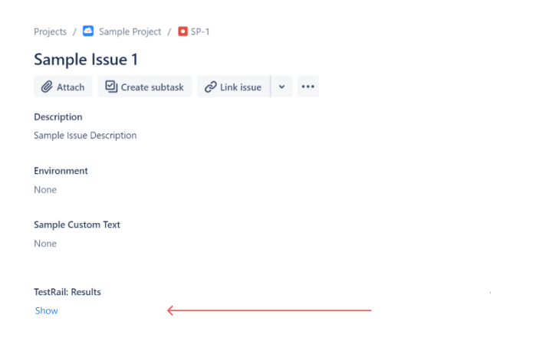This screenshot has width=536, height=341.
Task: Click the Create subtask checkbox icon
Action: tap(111, 87)
